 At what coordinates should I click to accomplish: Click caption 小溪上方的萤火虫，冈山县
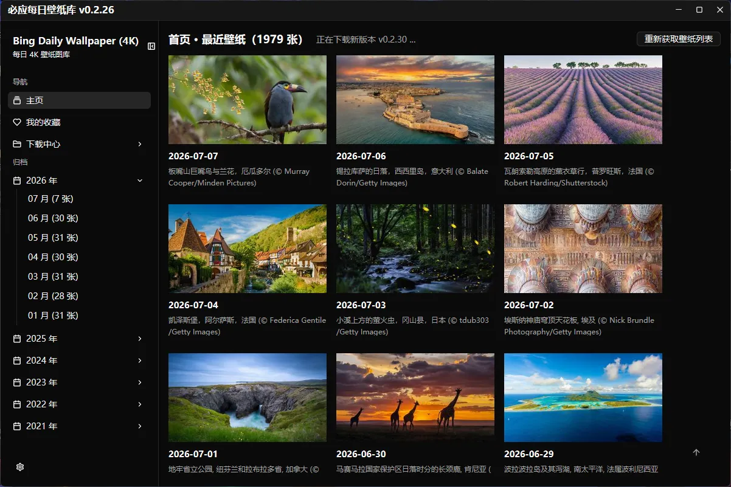(382, 320)
